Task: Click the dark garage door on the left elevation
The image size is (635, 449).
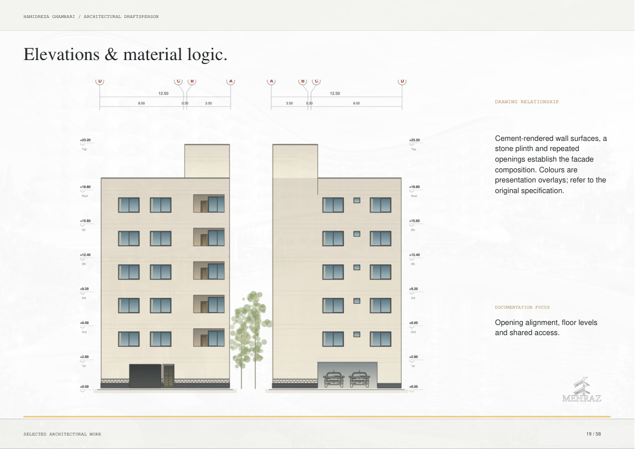Action: click(145, 375)
